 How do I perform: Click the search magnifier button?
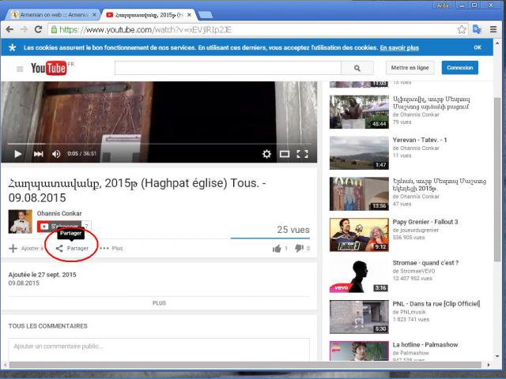coord(357,68)
